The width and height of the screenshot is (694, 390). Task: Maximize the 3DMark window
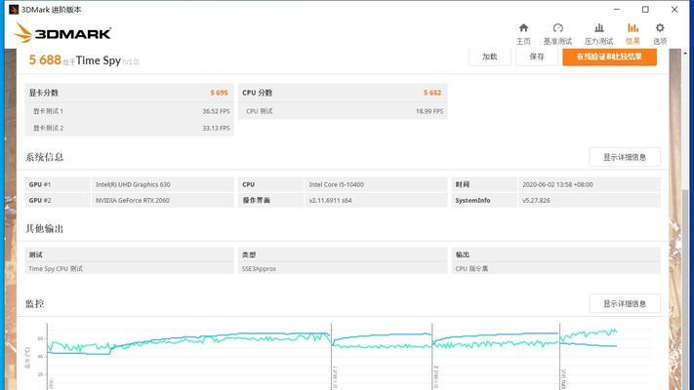coord(645,10)
